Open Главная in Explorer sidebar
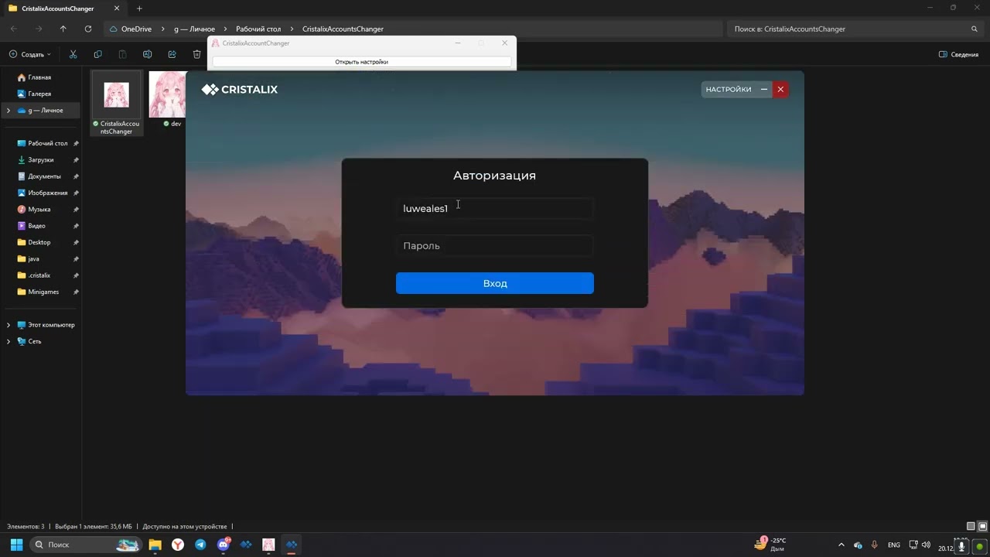Screen dimensions: 990x557 (39, 77)
